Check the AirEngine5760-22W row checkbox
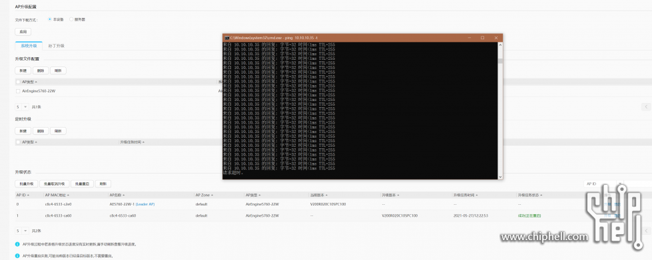Viewport: 652px width, 260px height. [x=18, y=91]
